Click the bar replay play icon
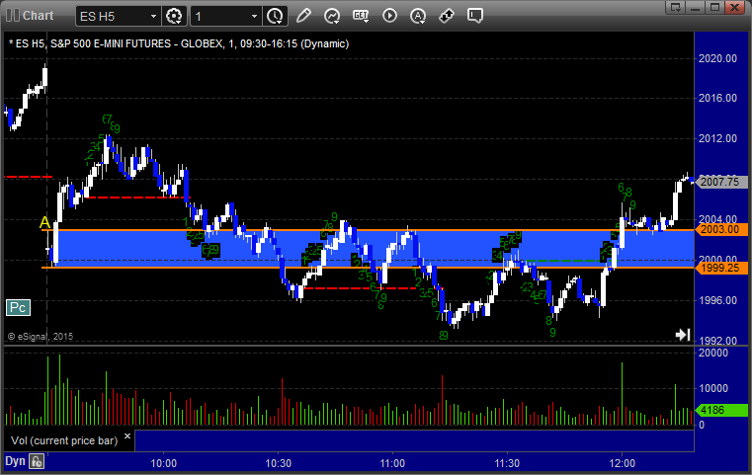This screenshot has width=752, height=475. (389, 16)
